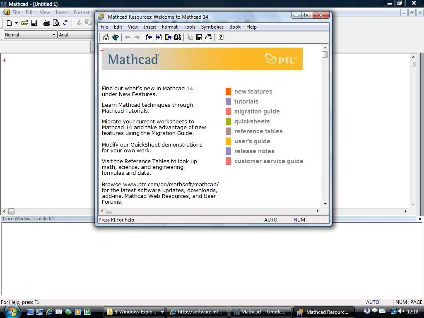Open Help question mark icon in Resources toolbar

(220, 37)
